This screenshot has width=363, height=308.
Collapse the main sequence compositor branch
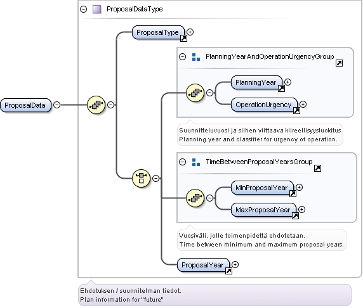coord(111,105)
